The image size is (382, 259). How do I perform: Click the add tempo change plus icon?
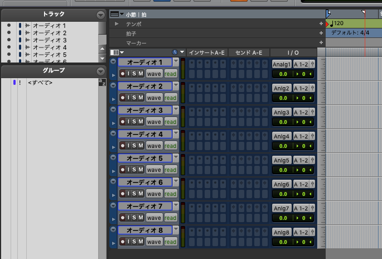[x=321, y=24]
